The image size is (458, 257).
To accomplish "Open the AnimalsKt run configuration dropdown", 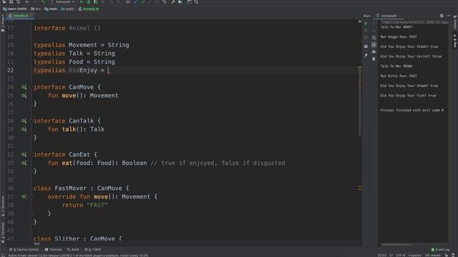I will click(x=63, y=1).
